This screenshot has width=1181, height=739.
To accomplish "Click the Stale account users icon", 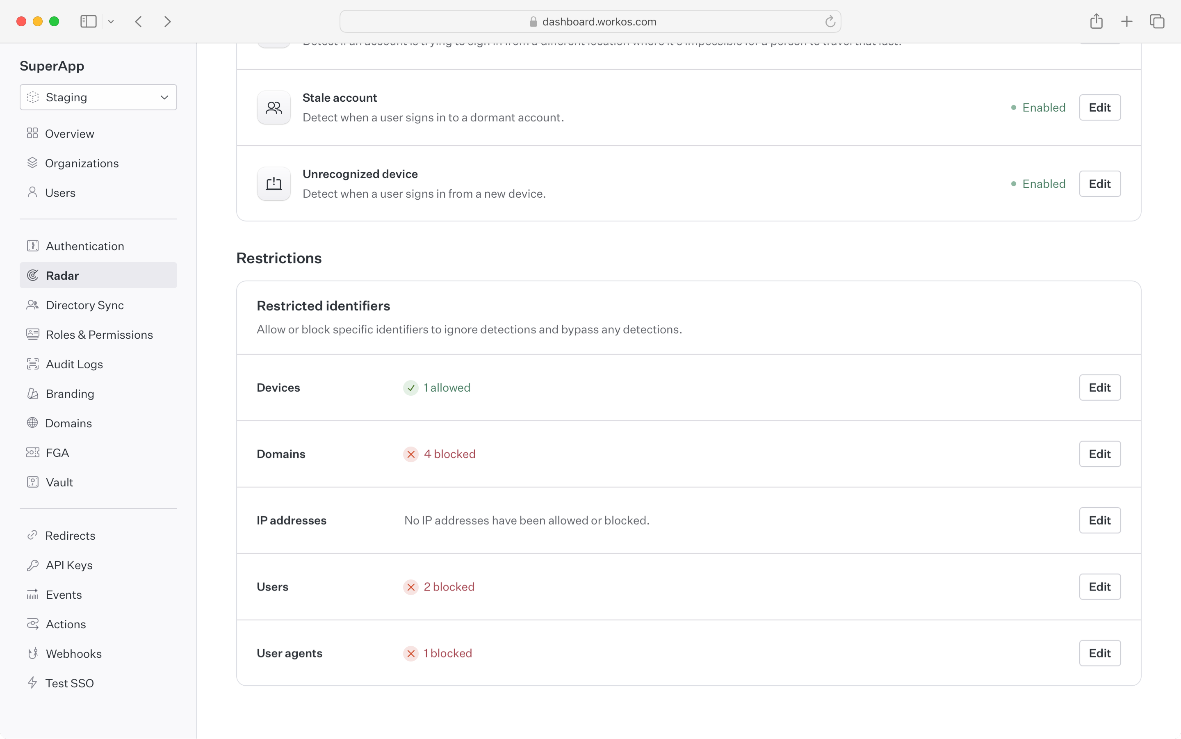I will pos(274,107).
